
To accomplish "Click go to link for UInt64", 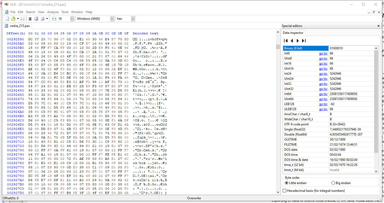I will click(x=323, y=99).
